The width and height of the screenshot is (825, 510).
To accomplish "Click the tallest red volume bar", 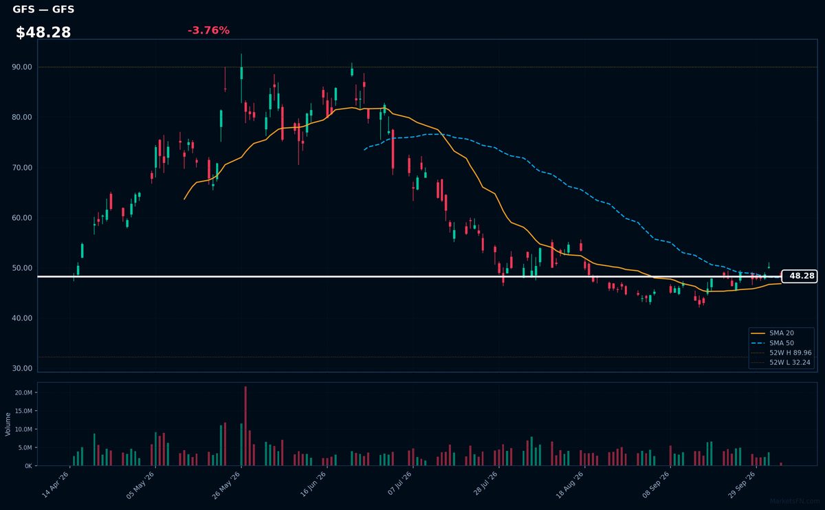I will (245, 426).
